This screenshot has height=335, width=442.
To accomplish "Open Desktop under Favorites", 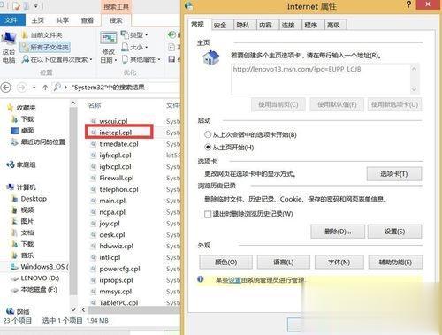I will 22,131.
